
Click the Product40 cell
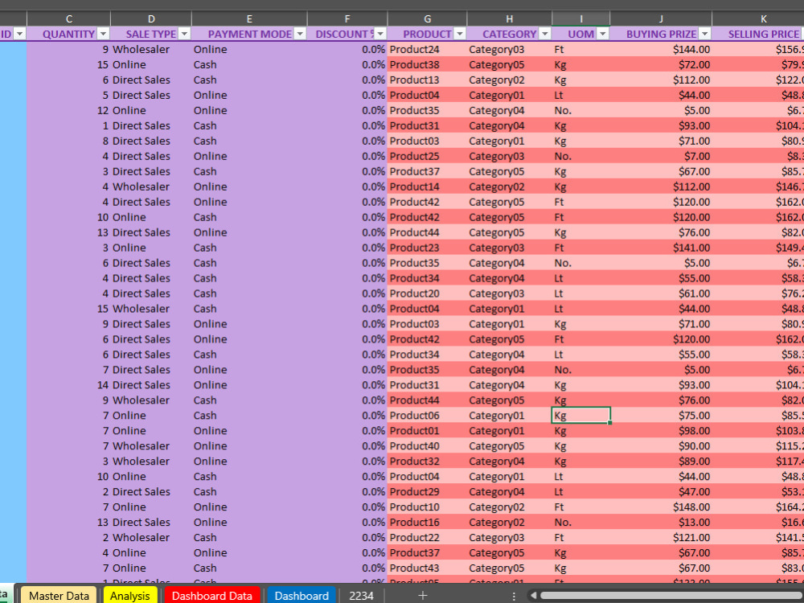tap(427, 446)
